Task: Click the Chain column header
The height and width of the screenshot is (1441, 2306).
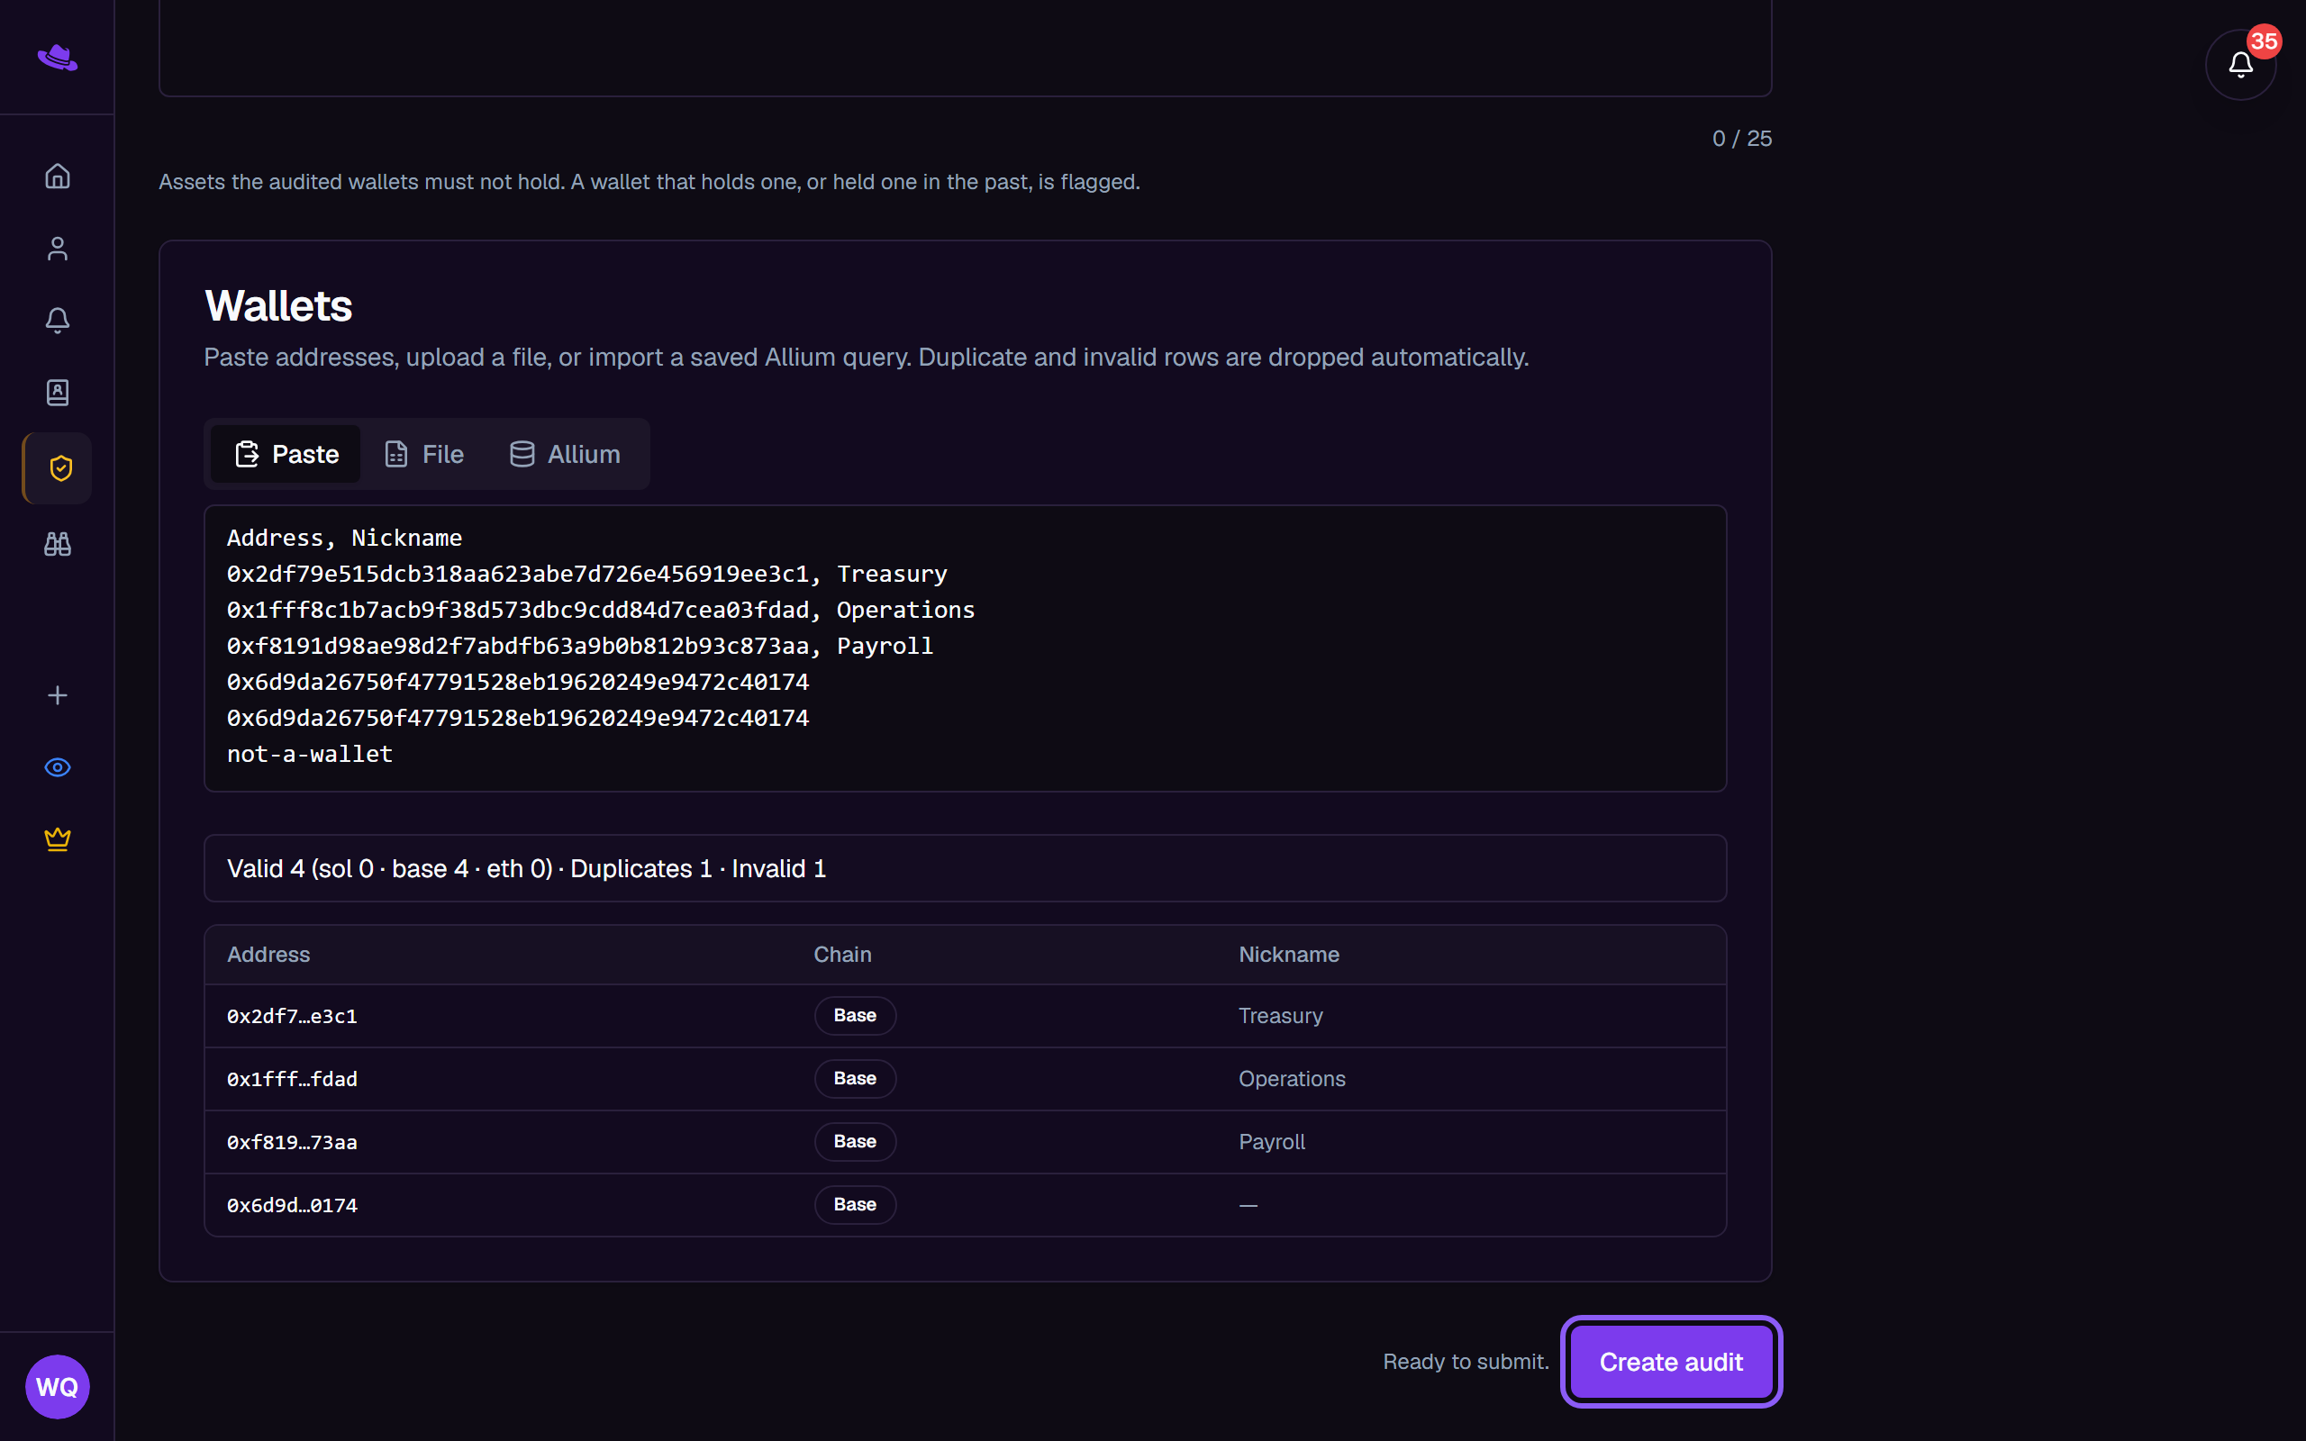Action: (x=842, y=954)
